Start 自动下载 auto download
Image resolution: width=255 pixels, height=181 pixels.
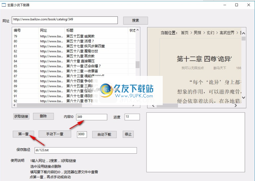pos(104,134)
